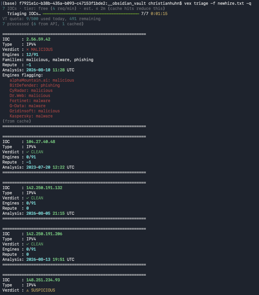
Task: Click 'BitDefender: phishing' entry
Action: 35,85
